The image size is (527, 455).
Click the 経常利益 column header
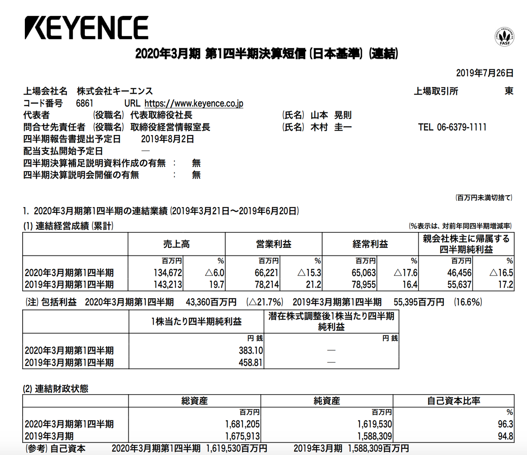370,244
